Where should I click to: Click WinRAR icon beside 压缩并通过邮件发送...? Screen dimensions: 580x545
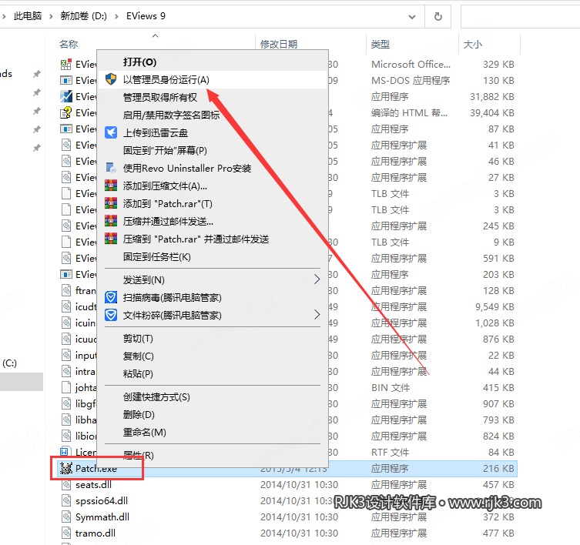pos(111,221)
